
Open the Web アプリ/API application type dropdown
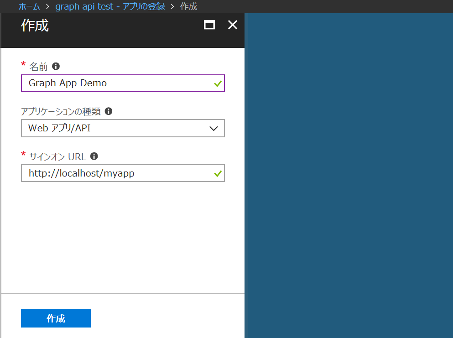123,128
